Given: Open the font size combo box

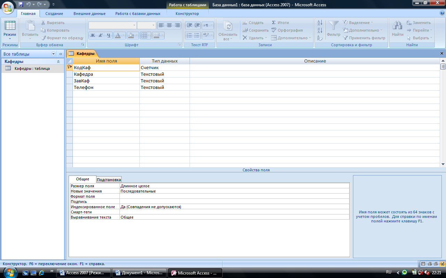Looking at the screenshot, I should point(146,25).
